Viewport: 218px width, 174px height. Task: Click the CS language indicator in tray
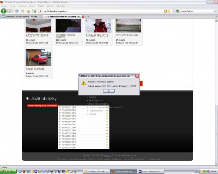pos(196,172)
